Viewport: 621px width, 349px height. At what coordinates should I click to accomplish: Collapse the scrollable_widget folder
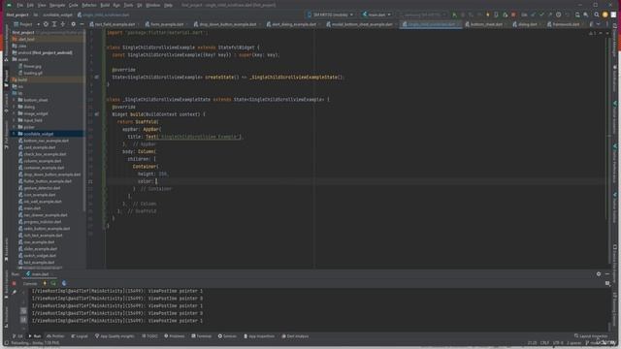click(x=15, y=134)
